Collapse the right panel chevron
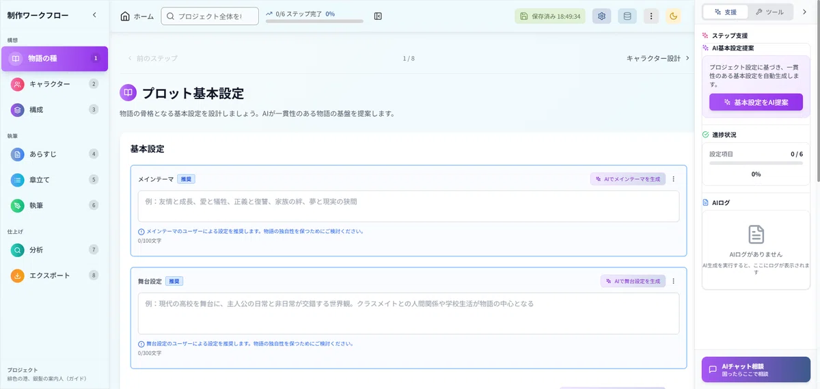The image size is (820, 389). [x=804, y=12]
